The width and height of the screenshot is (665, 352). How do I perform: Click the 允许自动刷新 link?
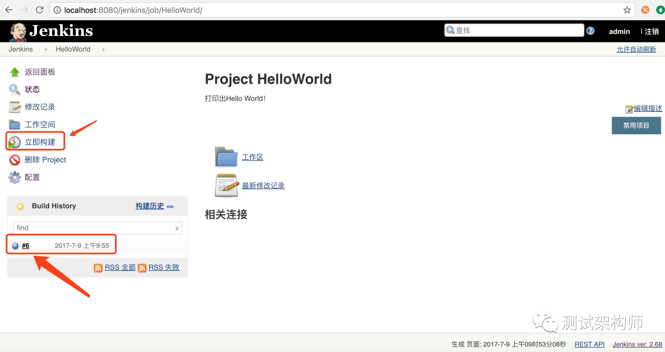pos(636,49)
